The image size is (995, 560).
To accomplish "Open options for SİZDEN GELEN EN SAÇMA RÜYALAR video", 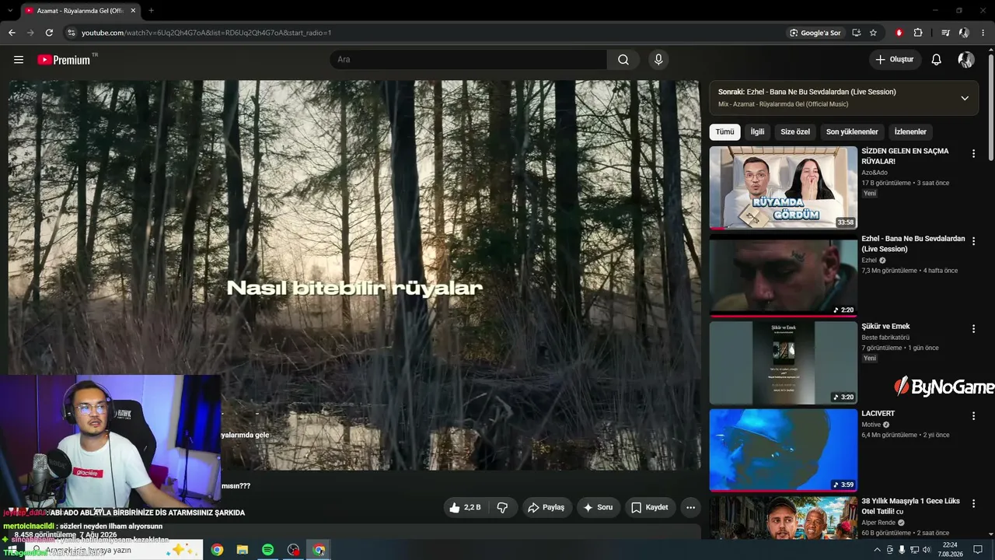I will coord(973,154).
